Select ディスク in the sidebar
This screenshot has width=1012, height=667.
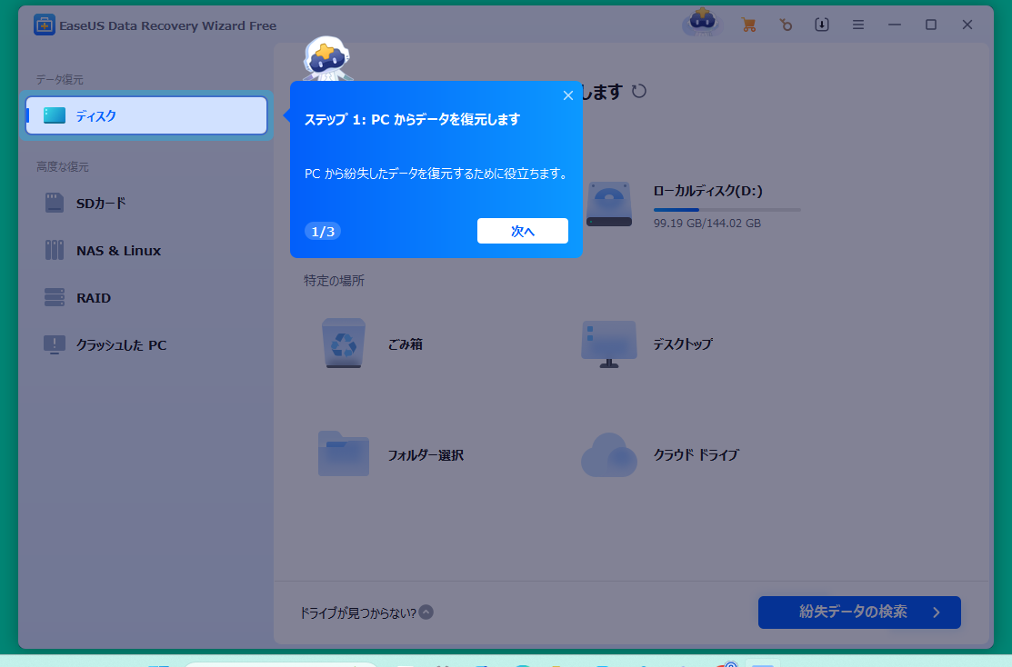coord(146,115)
